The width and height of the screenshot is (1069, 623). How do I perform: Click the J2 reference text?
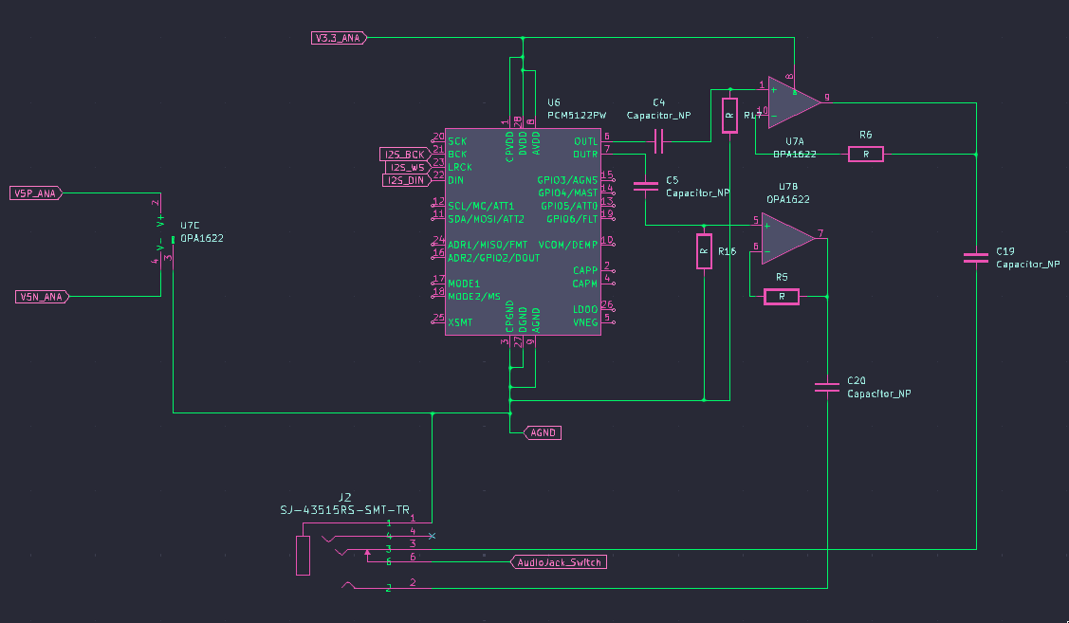pos(345,498)
